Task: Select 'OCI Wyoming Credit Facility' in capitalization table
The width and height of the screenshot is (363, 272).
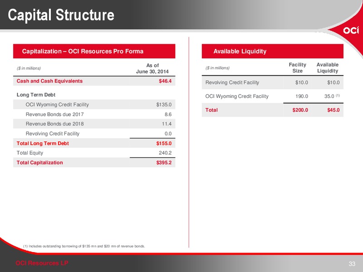Action: point(57,105)
